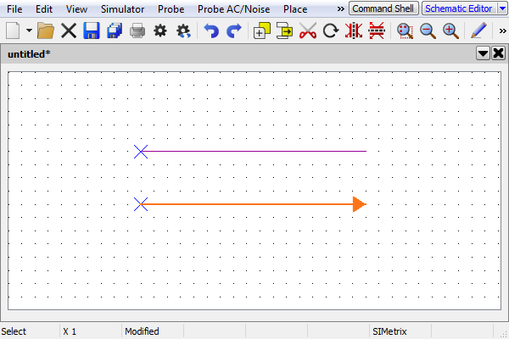Click the New schematic icon
Viewport: 509px width, 339px height.
pos(13,31)
